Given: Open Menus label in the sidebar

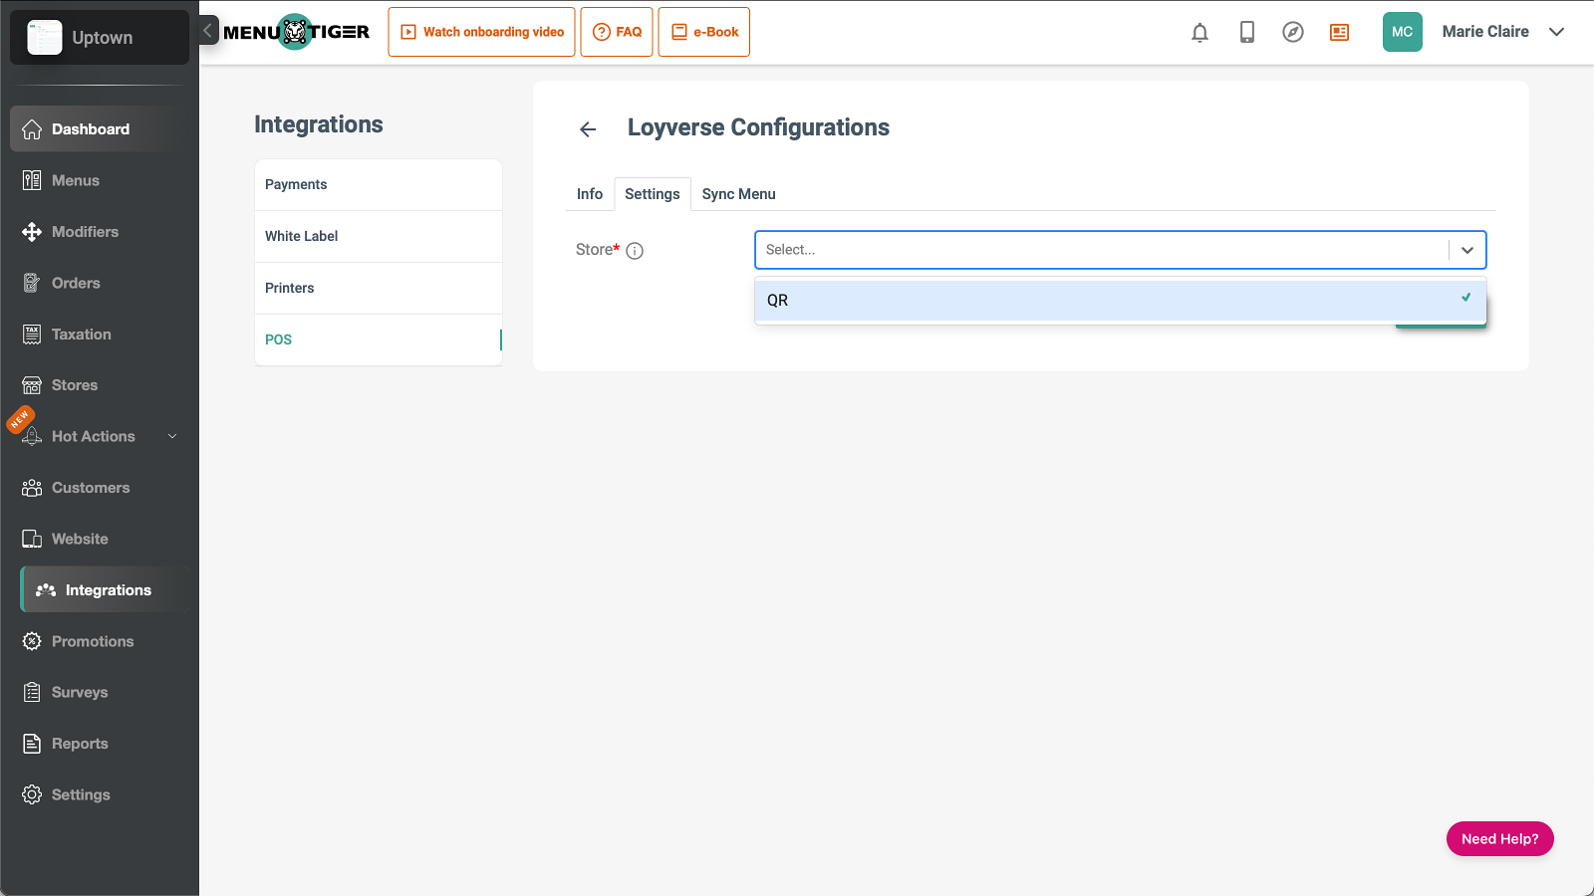Looking at the screenshot, I should (76, 180).
